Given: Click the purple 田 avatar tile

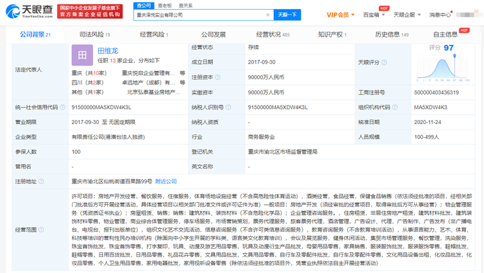Looking at the screenshot, I should coord(82,55).
